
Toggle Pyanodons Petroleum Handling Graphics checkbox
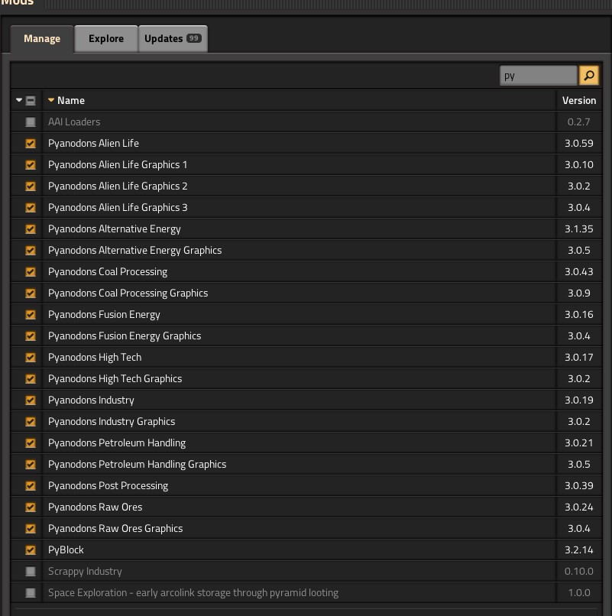click(x=31, y=465)
